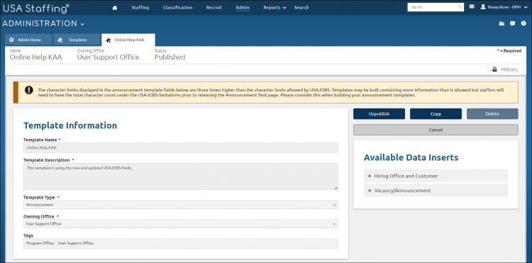Click the Template Description text area
532x263 pixels.
coord(180,177)
